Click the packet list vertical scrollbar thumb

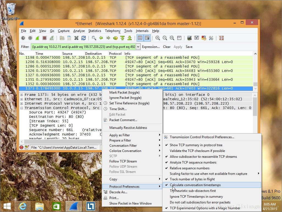[255, 84]
